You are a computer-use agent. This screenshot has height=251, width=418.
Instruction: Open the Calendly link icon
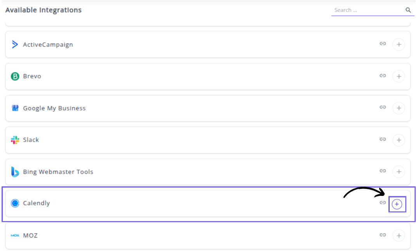click(x=383, y=203)
